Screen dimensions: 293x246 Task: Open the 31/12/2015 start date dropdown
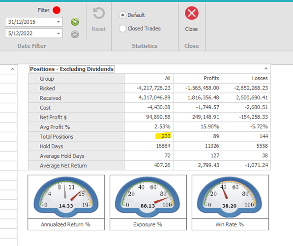[59, 22]
